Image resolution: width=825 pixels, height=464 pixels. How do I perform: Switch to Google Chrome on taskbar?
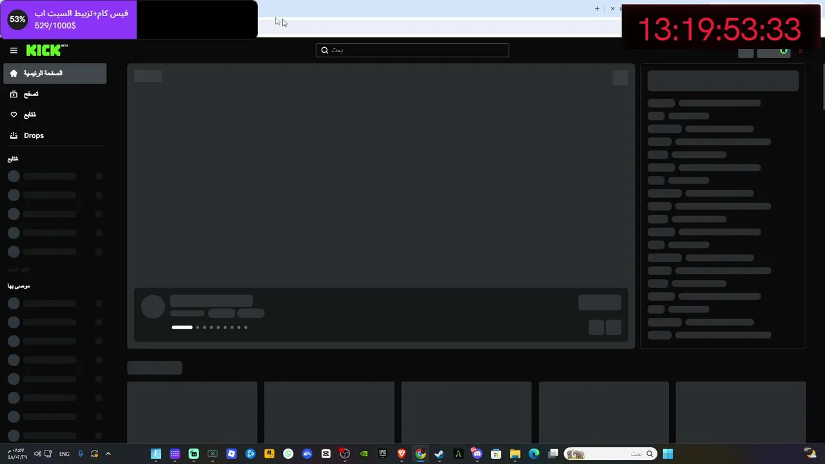(420, 454)
